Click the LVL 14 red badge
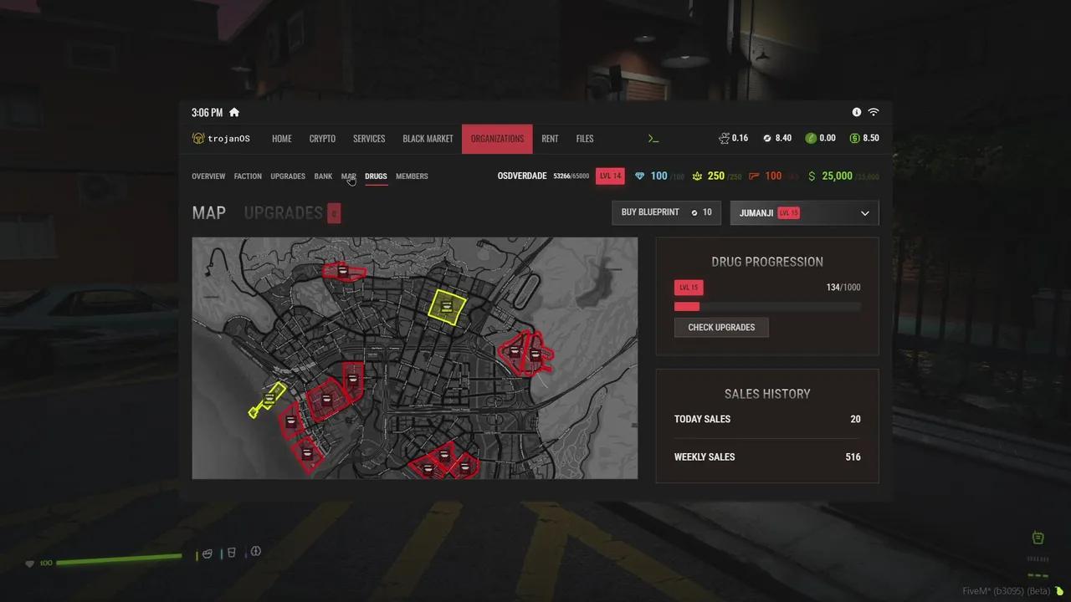The height and width of the screenshot is (602, 1071). pos(610,176)
